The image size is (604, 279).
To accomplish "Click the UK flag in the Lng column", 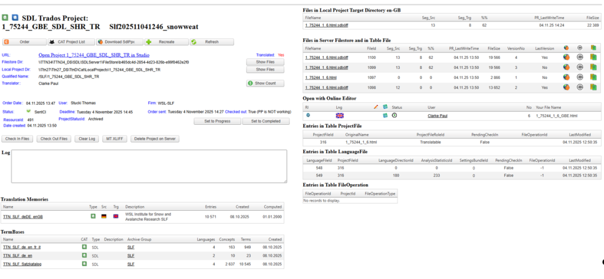I will click(340, 115).
